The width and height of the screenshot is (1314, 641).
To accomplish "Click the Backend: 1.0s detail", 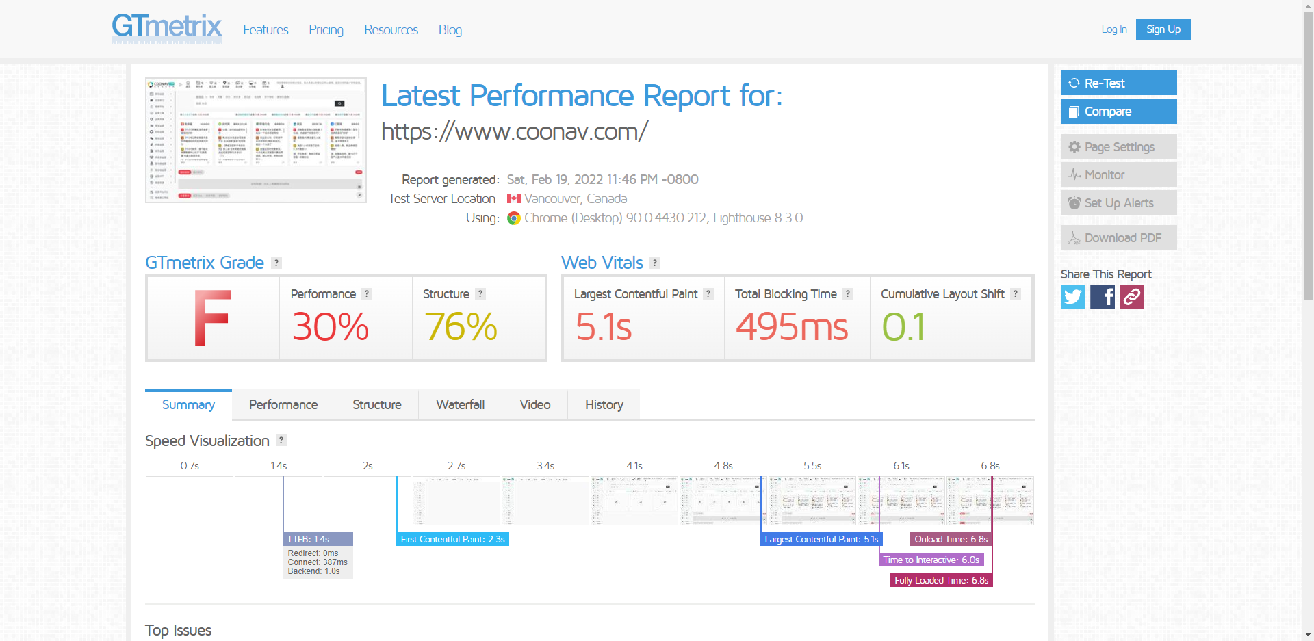I will 313,571.
